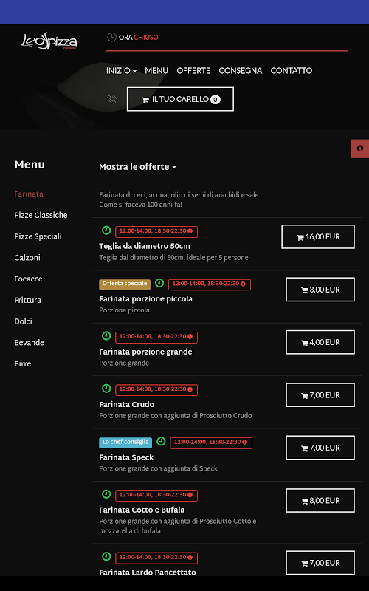Click the Farinata porzione piccola title

click(x=145, y=299)
